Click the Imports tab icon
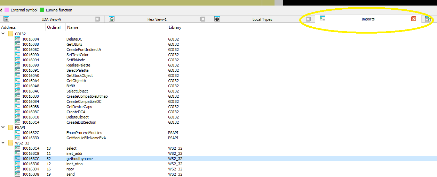 click(x=323, y=19)
